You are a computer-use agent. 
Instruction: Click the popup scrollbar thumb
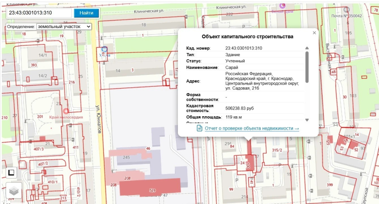coord(307,67)
